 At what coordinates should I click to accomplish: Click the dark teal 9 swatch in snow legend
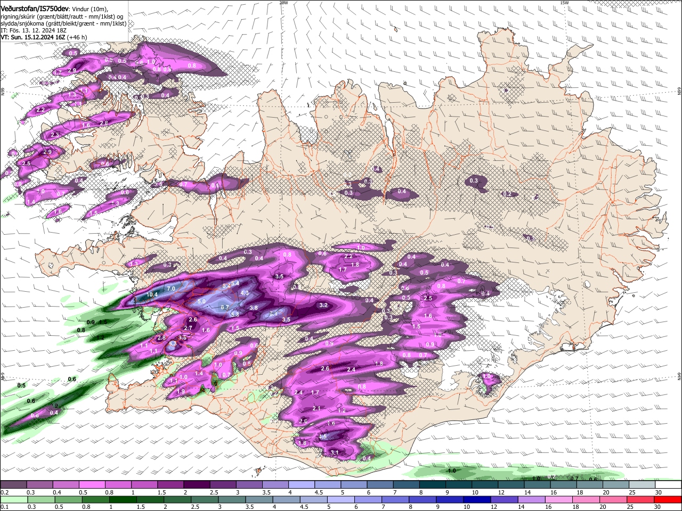click(x=458, y=484)
